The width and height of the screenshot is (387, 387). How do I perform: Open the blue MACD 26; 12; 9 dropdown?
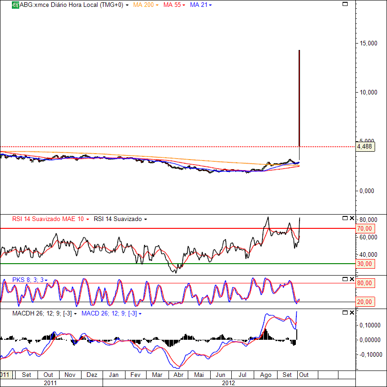coord(140,314)
